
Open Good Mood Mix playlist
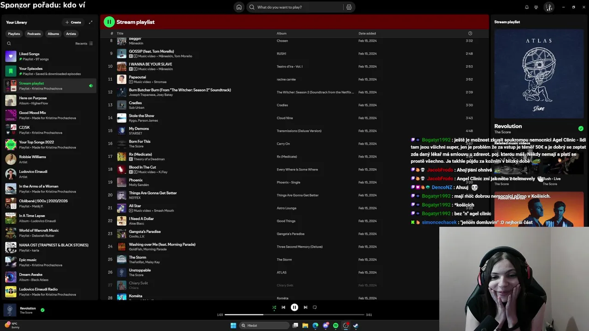[x=50, y=115]
